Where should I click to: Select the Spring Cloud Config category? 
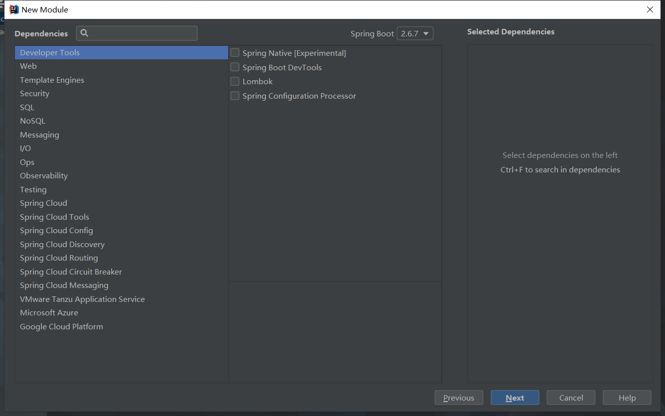tap(122, 231)
